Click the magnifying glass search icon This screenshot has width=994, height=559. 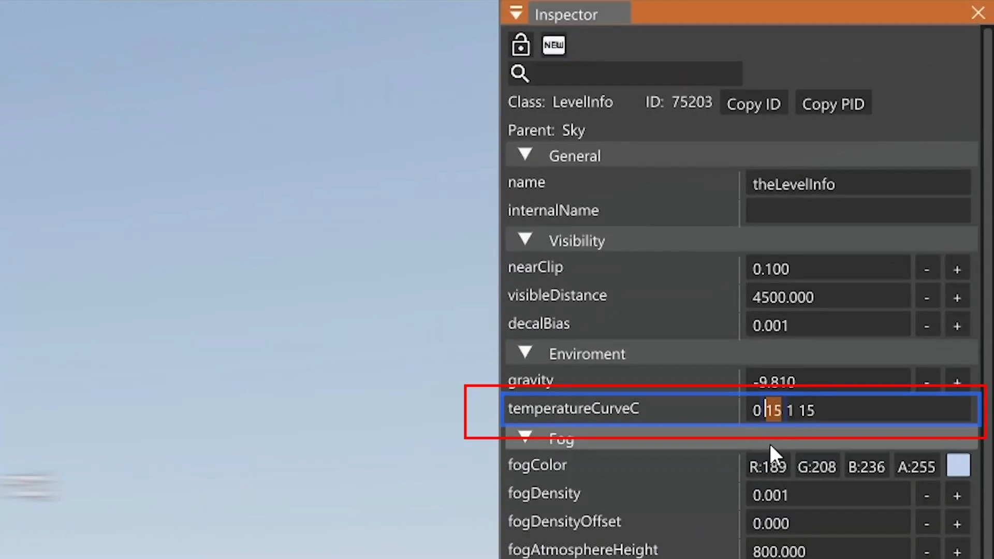pos(520,73)
